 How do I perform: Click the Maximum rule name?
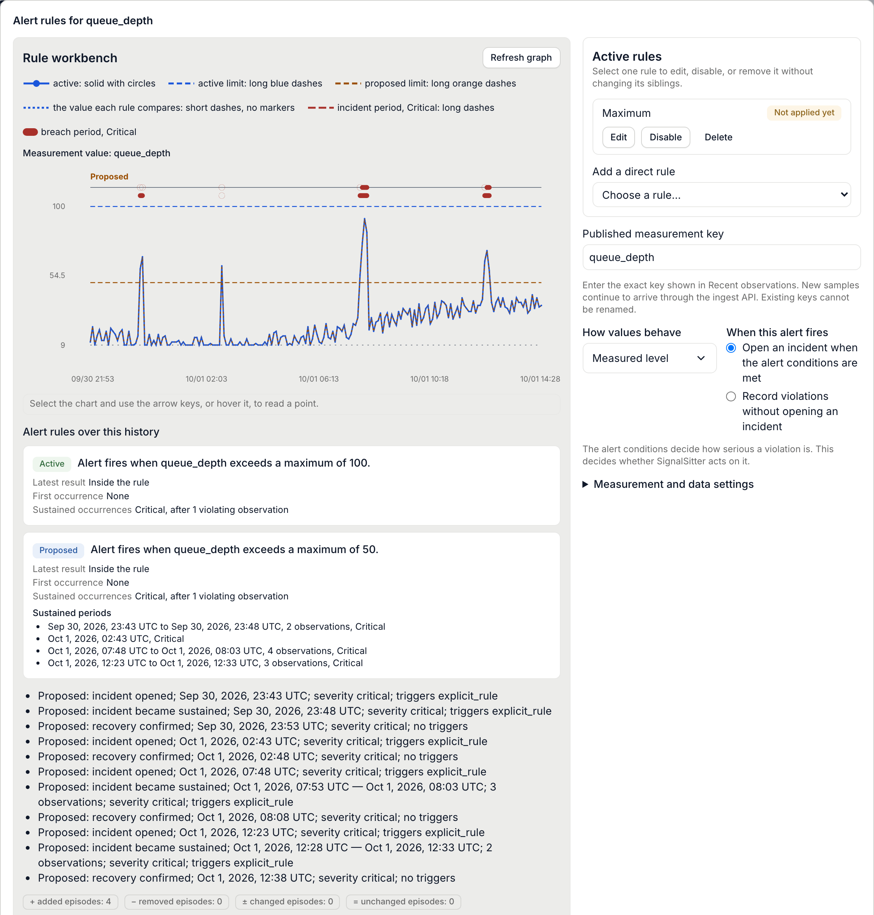pos(626,113)
